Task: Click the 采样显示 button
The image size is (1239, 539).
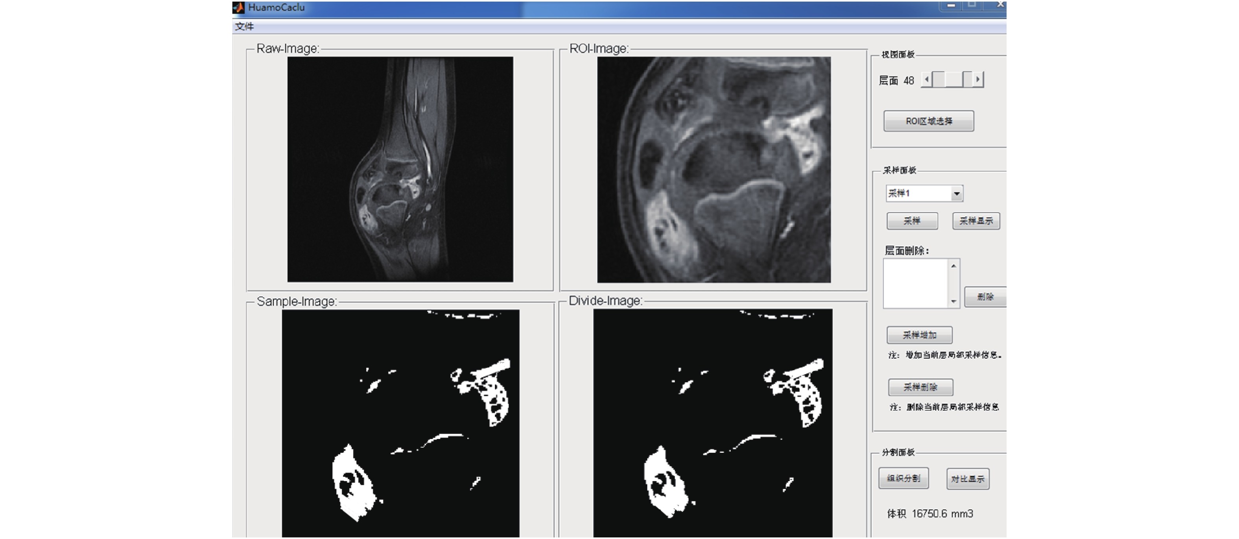Action: (x=976, y=221)
